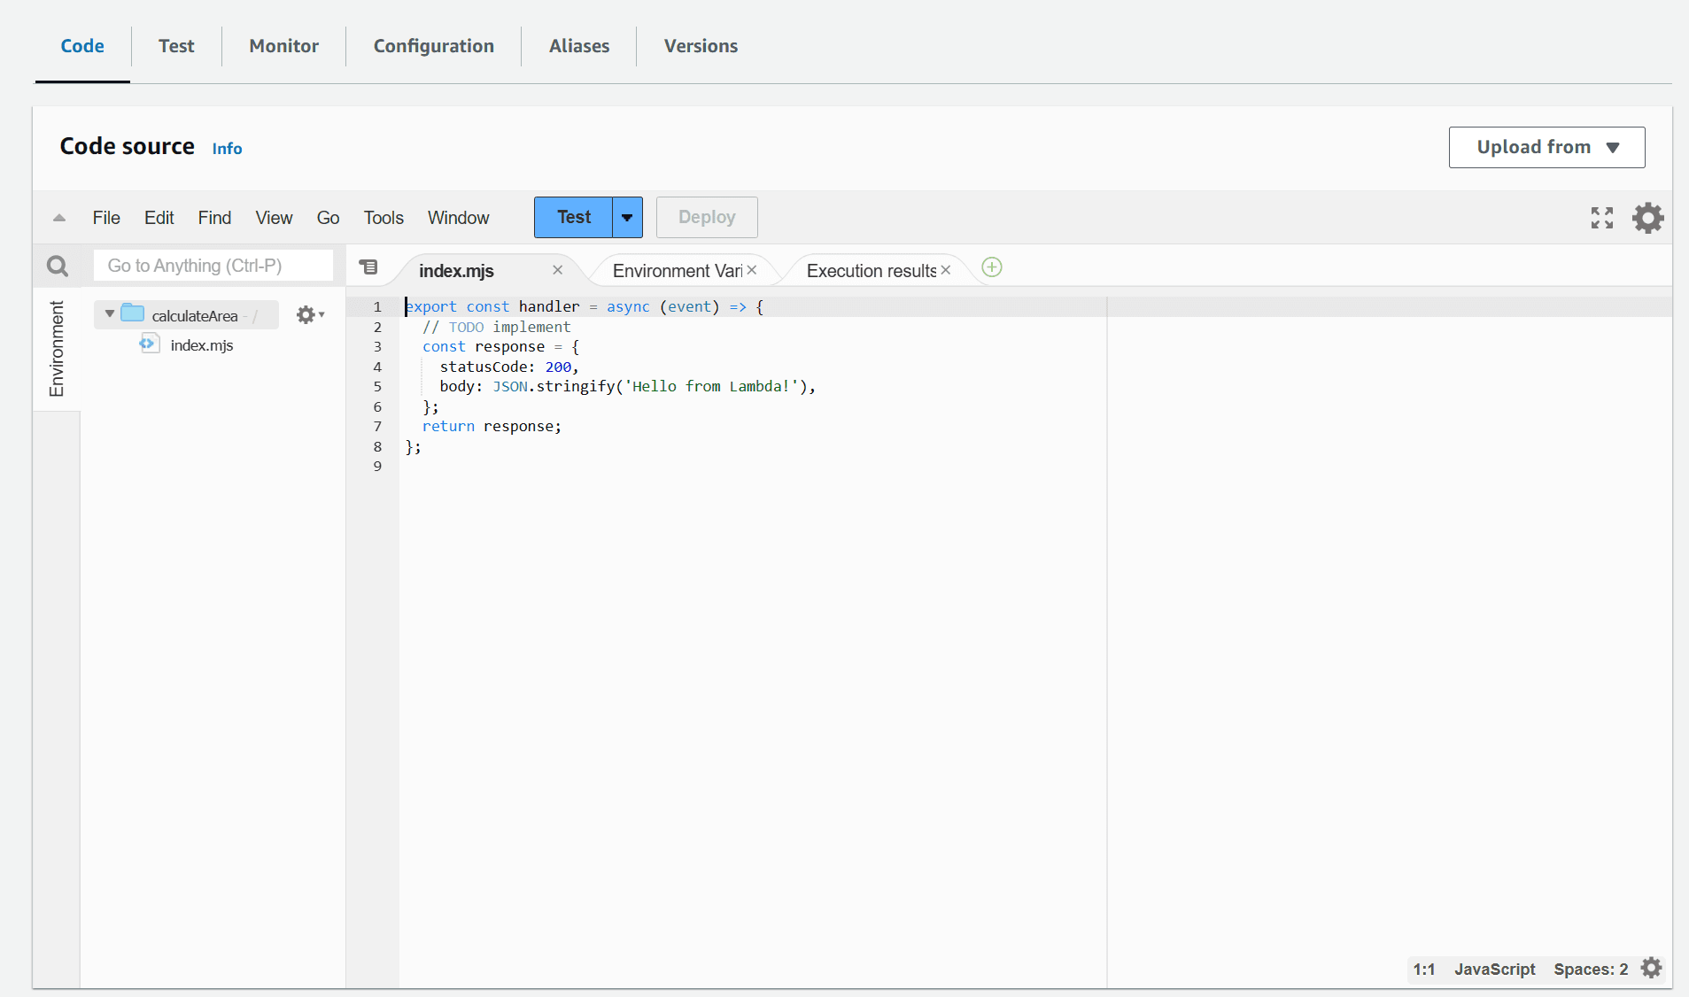The height and width of the screenshot is (997, 1689).
Task: Open the Window menu
Action: pos(458,218)
